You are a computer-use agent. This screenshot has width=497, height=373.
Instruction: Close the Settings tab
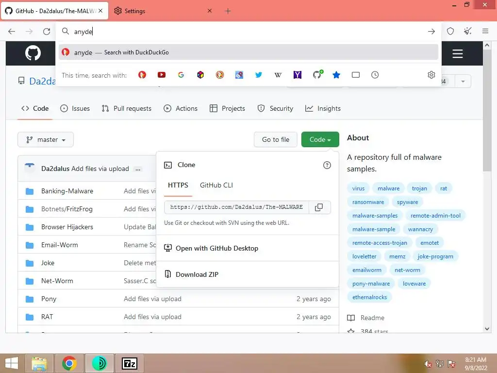click(210, 11)
